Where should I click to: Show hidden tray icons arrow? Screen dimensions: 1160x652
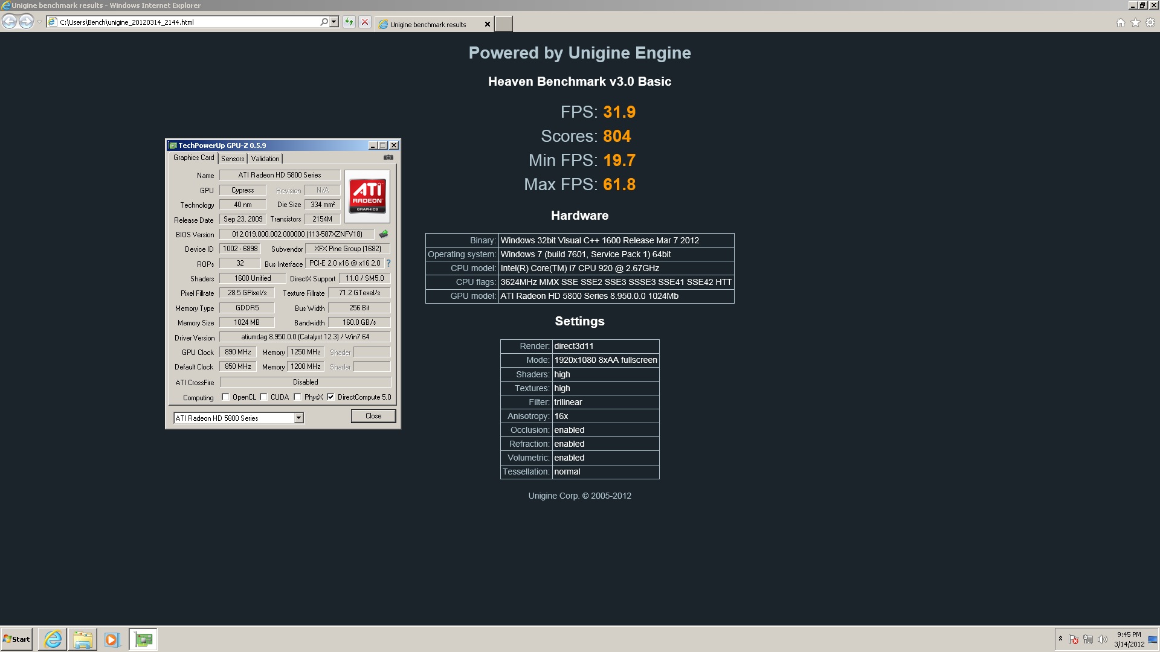1060,639
